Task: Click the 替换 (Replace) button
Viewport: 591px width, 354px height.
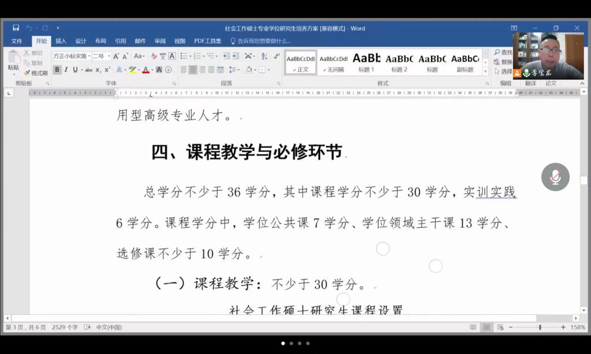Action: 503,62
